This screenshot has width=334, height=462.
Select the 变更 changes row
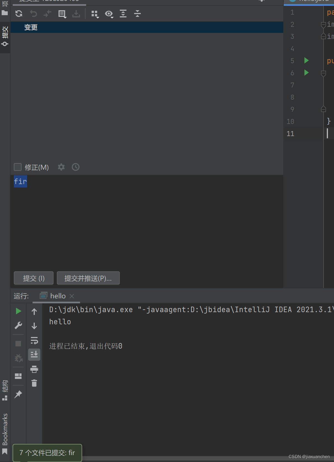tap(147, 27)
